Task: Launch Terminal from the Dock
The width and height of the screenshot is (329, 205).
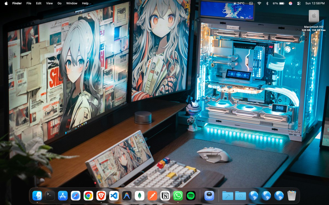Action: 50,195
